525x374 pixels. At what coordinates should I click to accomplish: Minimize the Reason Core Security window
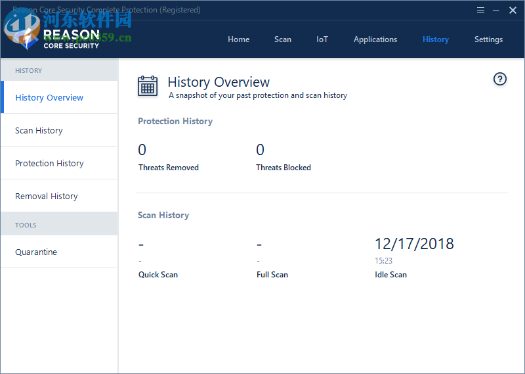pyautogui.click(x=496, y=10)
